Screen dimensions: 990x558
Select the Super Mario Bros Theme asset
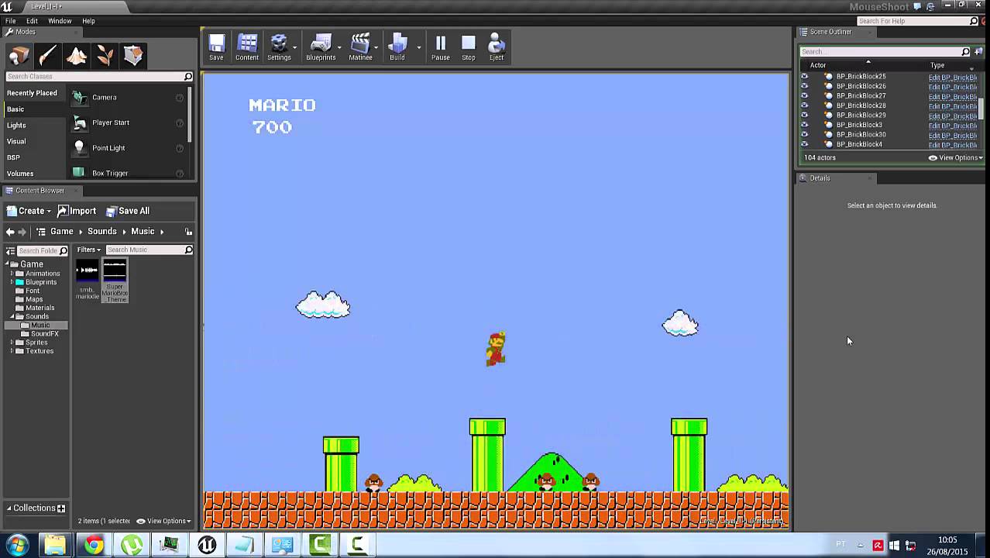coord(115,281)
